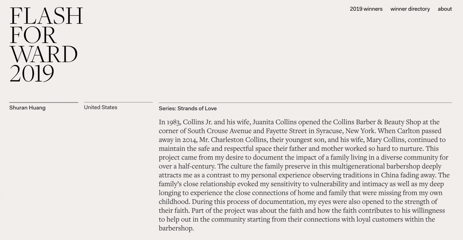This screenshot has width=463, height=240.
Task: Click the word FOR in the logo
Action: [32, 35]
